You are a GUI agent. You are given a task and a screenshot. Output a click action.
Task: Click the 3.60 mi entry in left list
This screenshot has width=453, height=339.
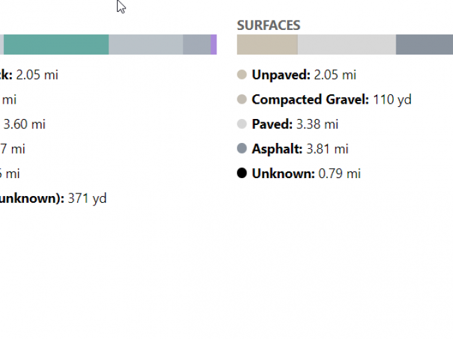coord(25,124)
